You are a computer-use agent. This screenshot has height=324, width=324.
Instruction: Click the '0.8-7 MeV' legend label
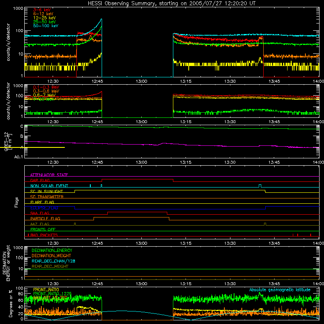tap(44, 95)
